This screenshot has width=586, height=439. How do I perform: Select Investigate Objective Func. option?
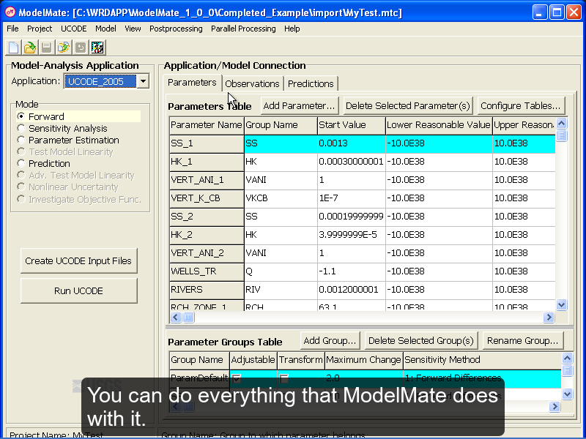click(x=21, y=199)
